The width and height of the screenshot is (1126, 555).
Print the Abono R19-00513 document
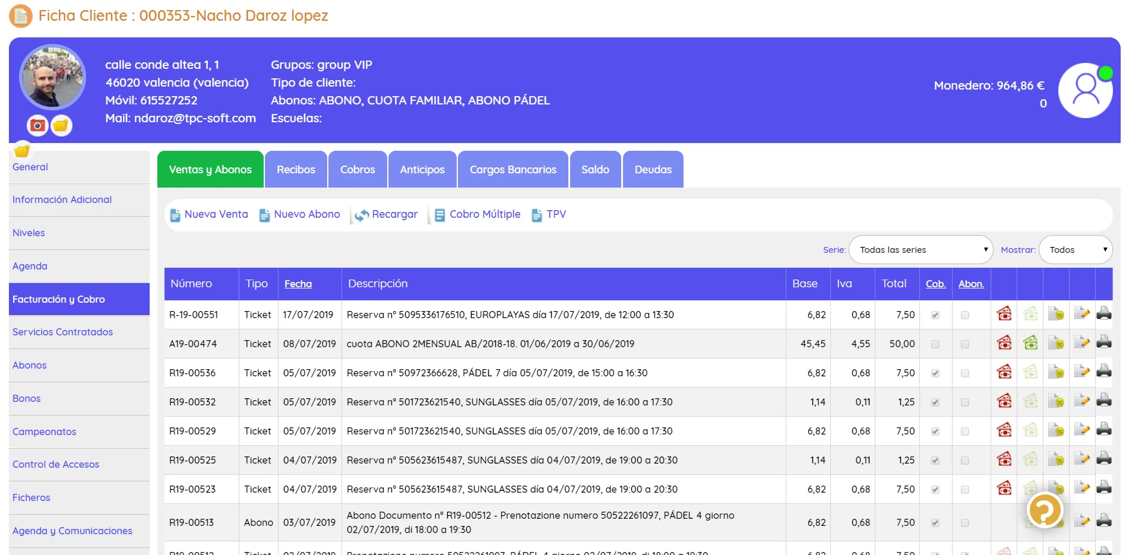click(x=1104, y=521)
